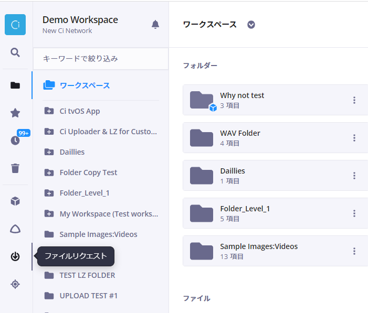This screenshot has width=368, height=313.
Task: Click the rounded triangle sidebar icon
Action: point(15,229)
